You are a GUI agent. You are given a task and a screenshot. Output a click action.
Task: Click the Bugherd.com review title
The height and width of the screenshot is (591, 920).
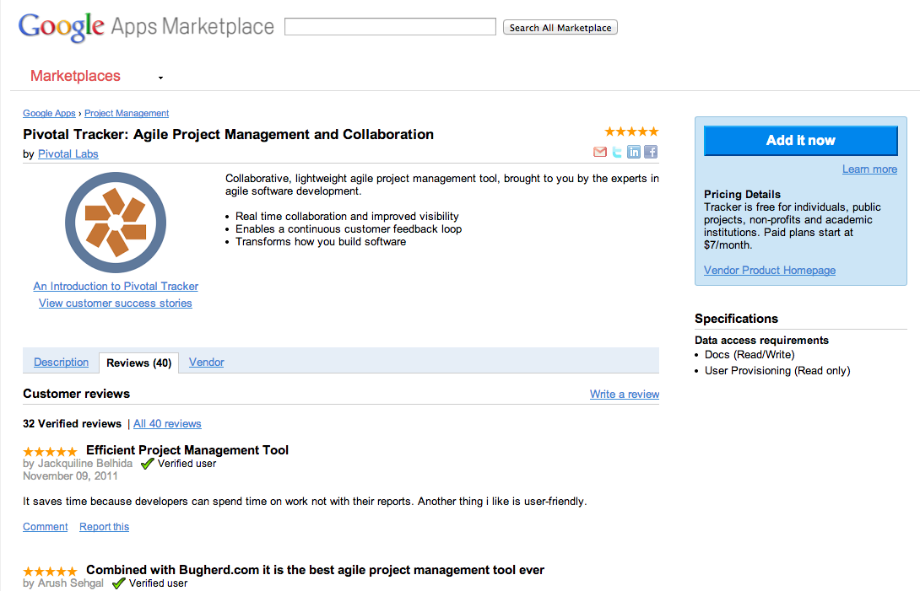coord(315,570)
